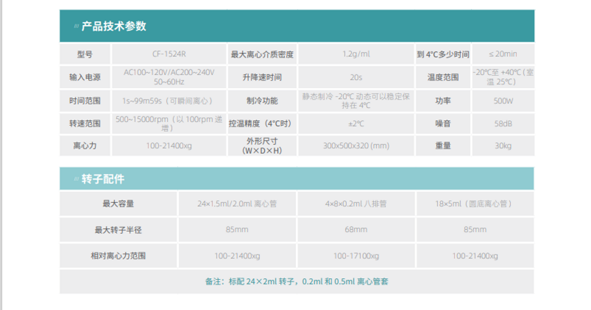Click the 68mm rotor radius value
The width and height of the screenshot is (591, 310).
356,229
